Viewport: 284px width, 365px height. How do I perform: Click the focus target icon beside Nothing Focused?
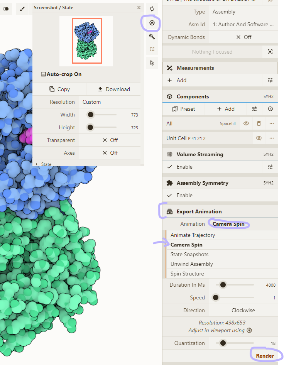[x=270, y=52]
